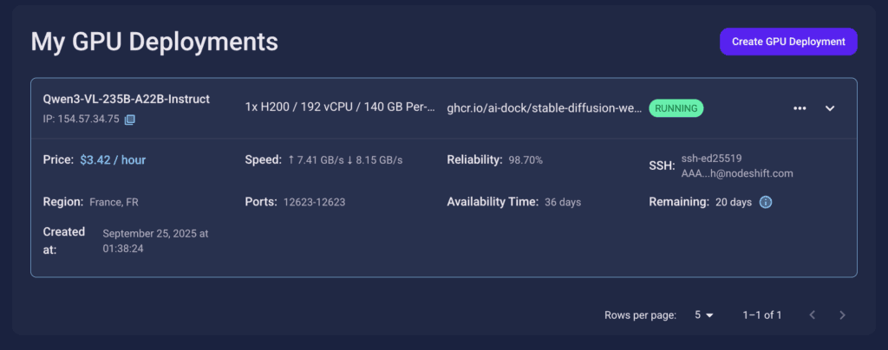Go to the next page arrow

coord(842,314)
